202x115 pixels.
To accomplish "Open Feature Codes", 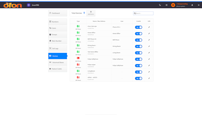I will 58,69.
